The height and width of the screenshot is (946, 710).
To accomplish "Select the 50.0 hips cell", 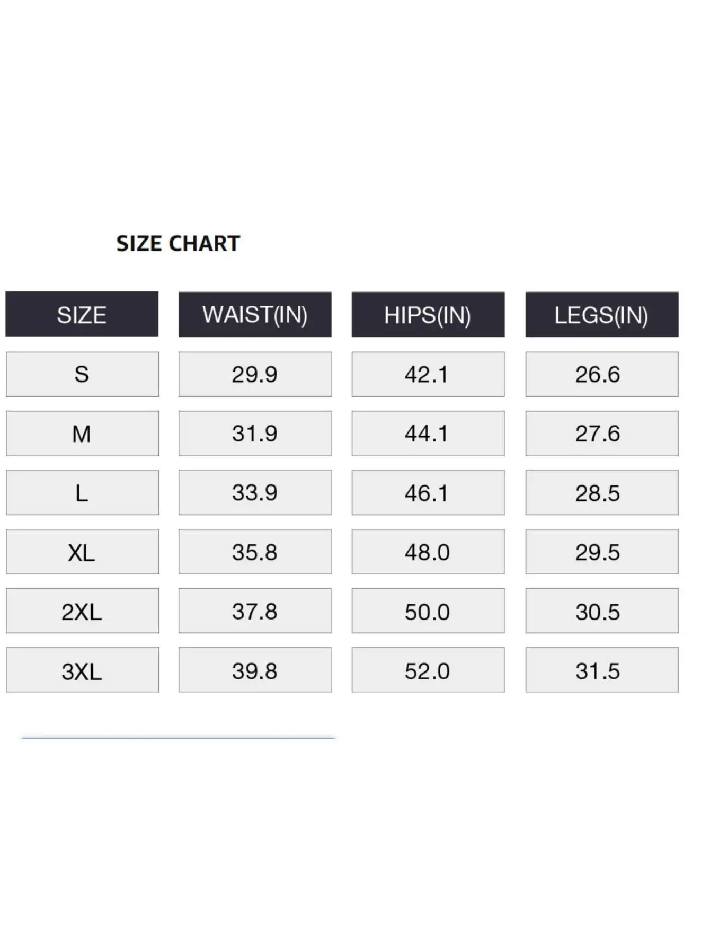I will pos(428,611).
